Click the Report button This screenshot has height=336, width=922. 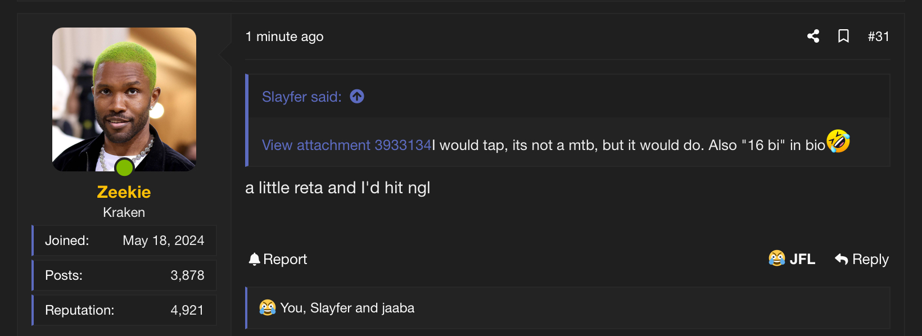[x=278, y=259]
